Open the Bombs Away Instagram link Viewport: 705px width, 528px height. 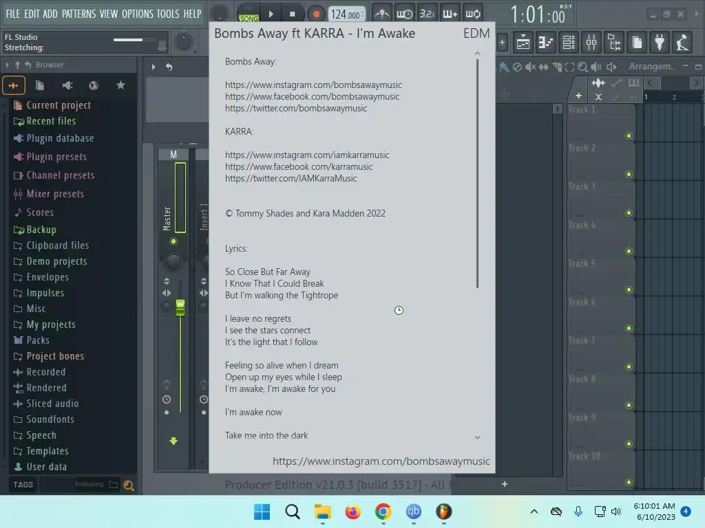point(313,85)
